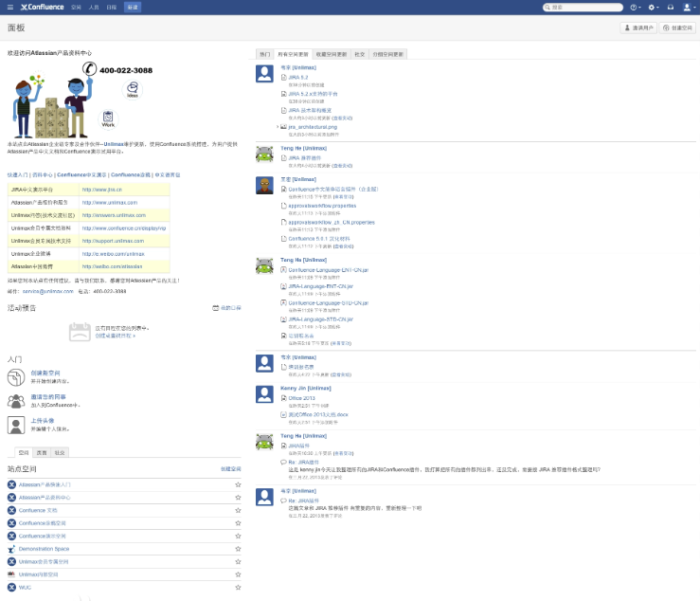
Task: Click jar icon beside JIRA-Language-STD-CN.jar
Action: 283,319
